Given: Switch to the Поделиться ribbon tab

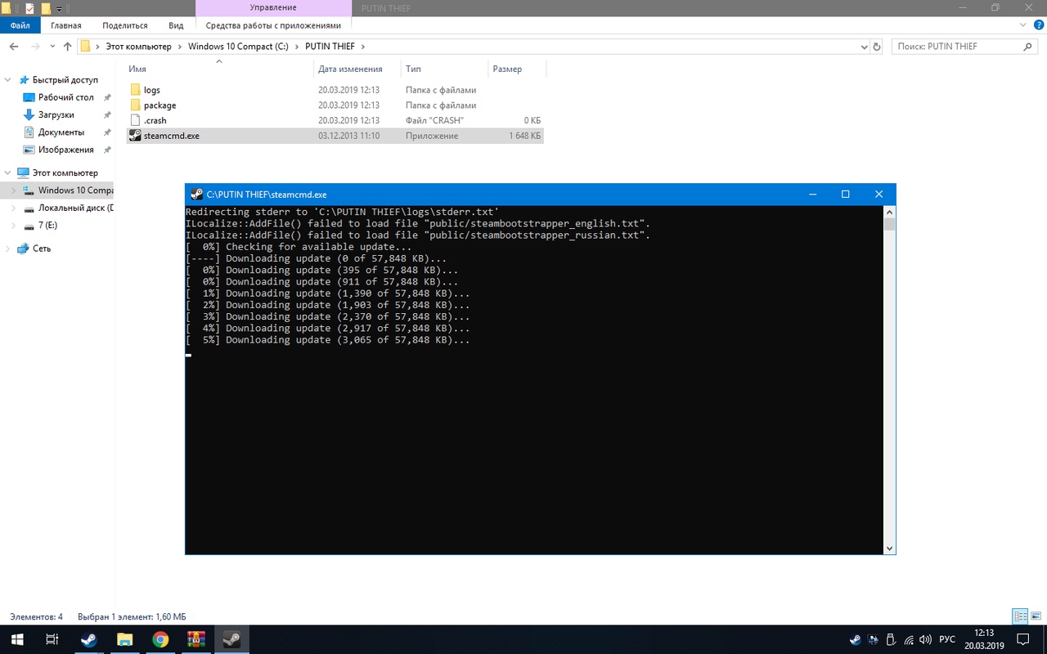Looking at the screenshot, I should [125, 25].
